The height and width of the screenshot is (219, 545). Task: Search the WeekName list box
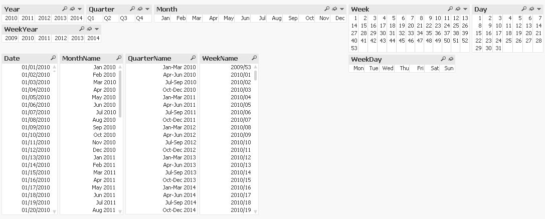[254, 58]
